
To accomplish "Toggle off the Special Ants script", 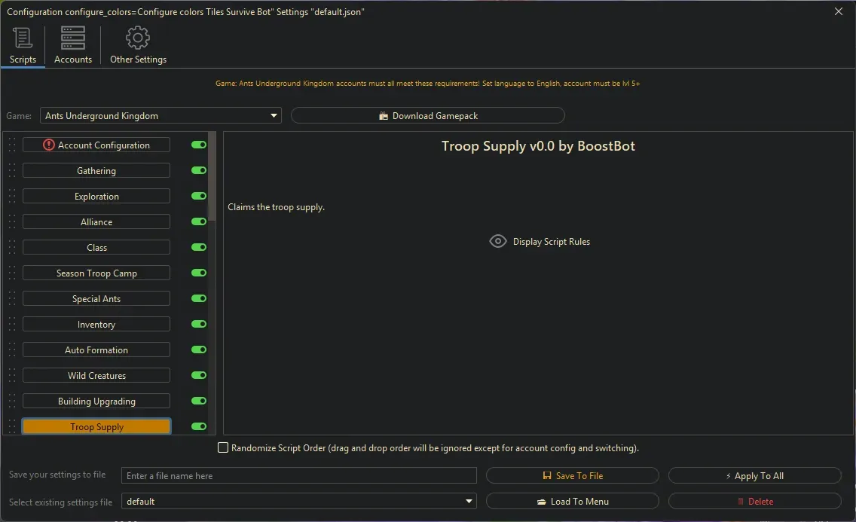I will (x=199, y=299).
